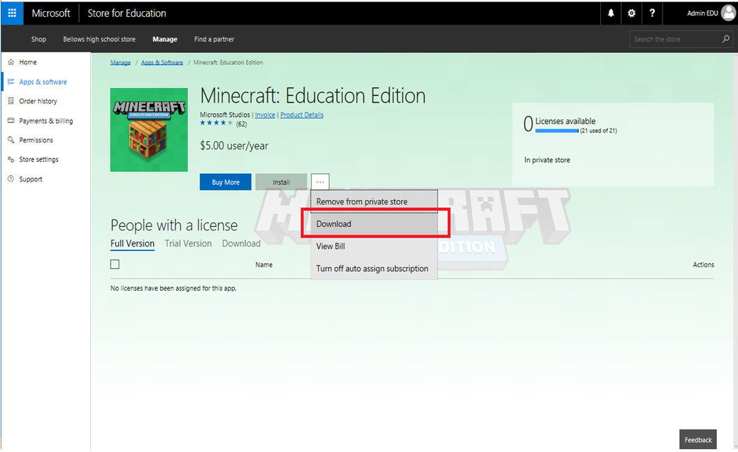Click the In private store status
This screenshot has width=738, height=452.
pyautogui.click(x=547, y=160)
